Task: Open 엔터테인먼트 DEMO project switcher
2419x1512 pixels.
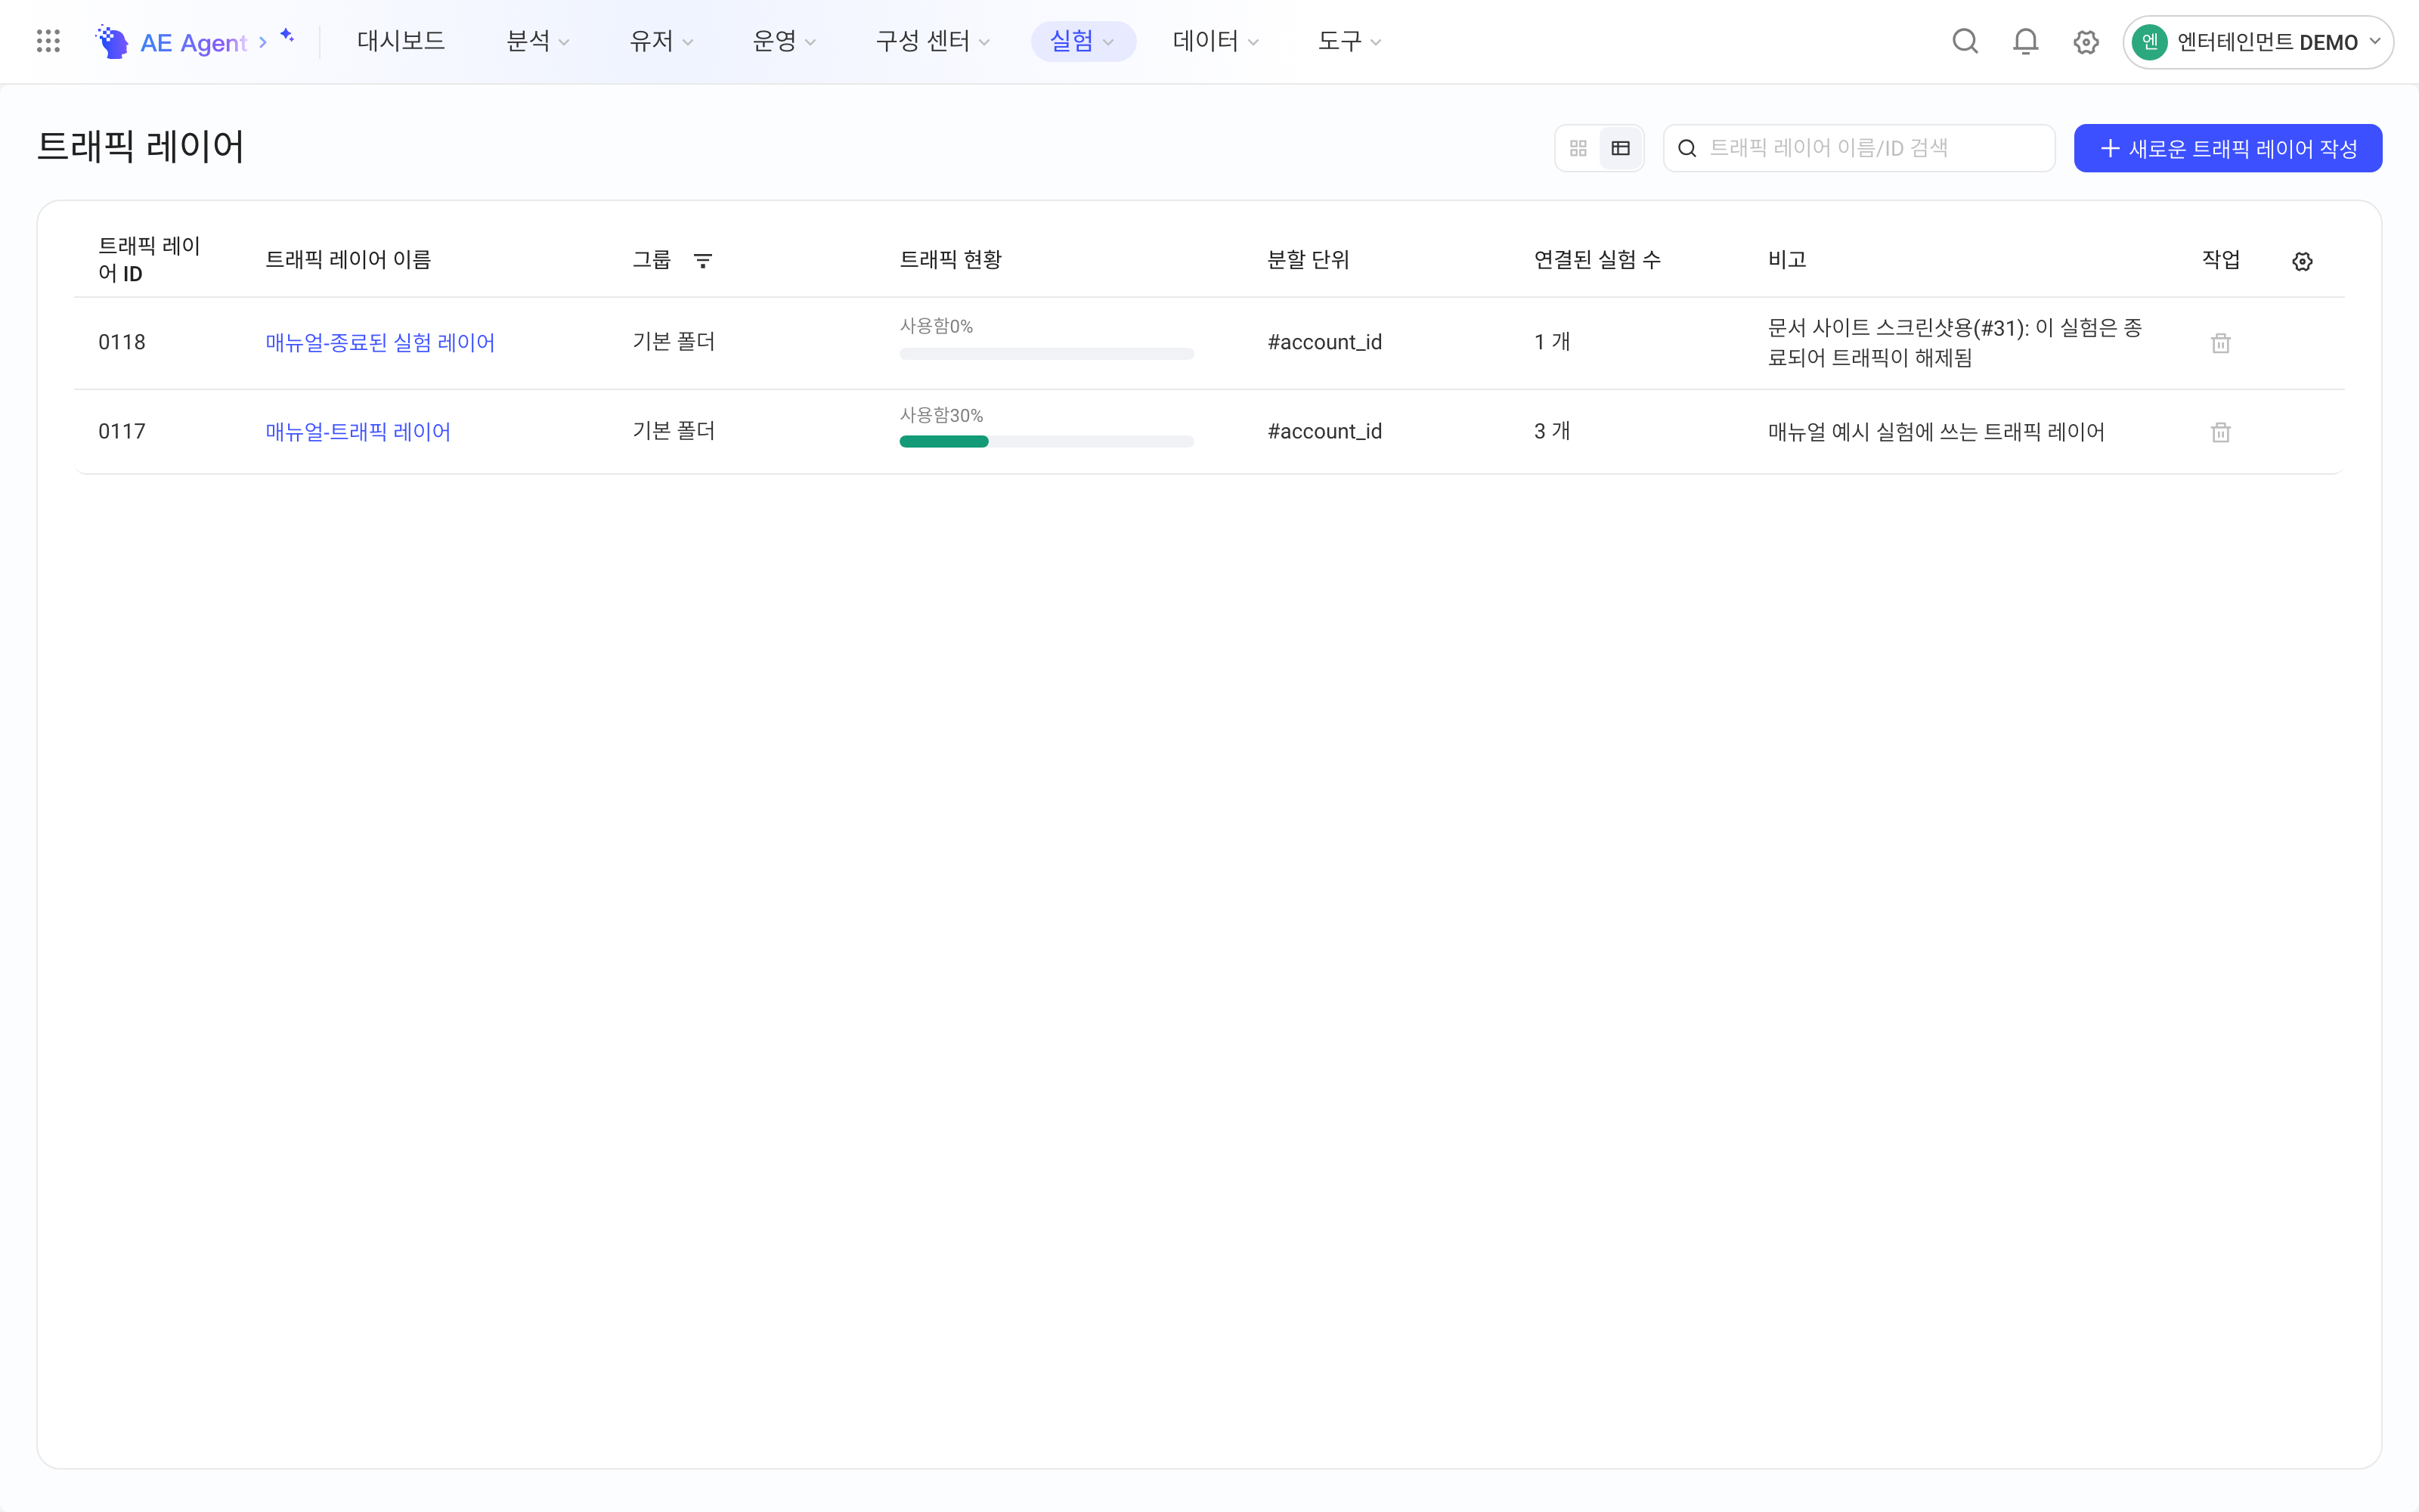Action: coord(2257,42)
